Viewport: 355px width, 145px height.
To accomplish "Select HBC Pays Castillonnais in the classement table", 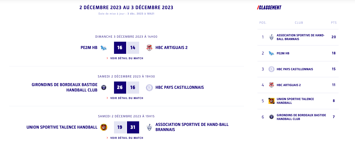I will 295,69.
